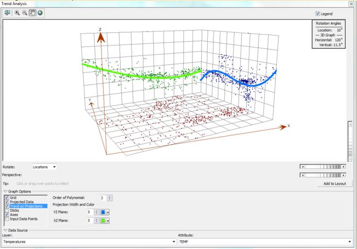Open the Attribute dropdown showing TEMP

349,241
